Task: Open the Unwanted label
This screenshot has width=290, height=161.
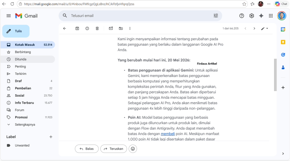Action: point(28,145)
